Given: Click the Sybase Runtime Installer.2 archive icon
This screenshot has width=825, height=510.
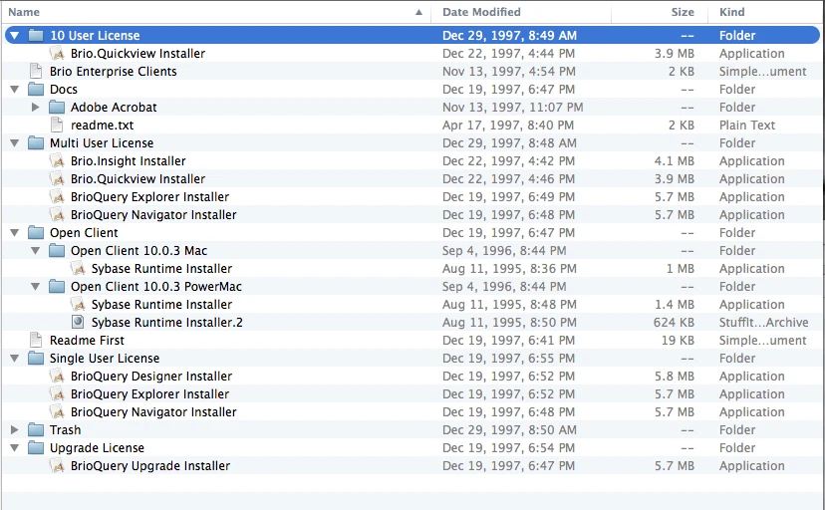Looking at the screenshot, I should (78, 322).
